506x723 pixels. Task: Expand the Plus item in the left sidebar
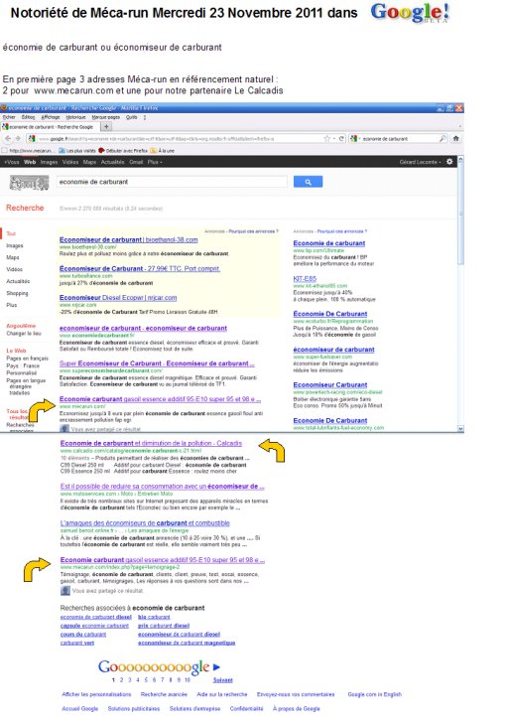12,305
